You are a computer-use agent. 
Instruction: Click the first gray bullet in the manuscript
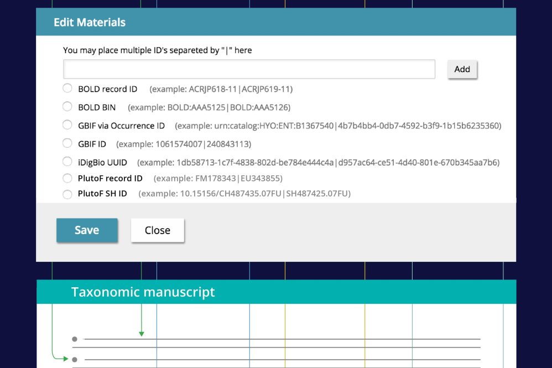(x=74, y=339)
